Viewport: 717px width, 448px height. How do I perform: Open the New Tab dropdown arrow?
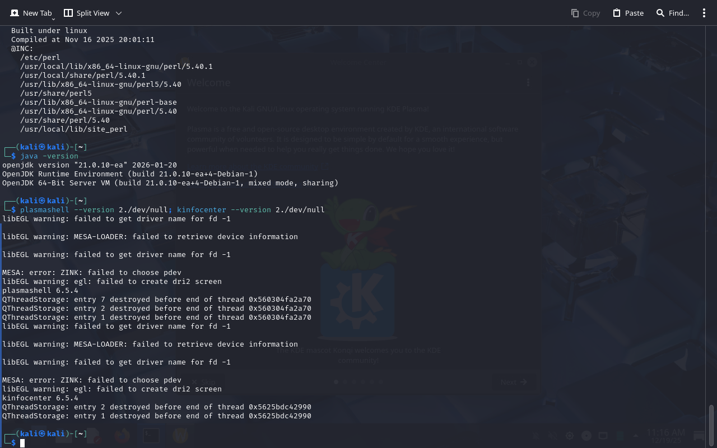[x=53, y=19]
